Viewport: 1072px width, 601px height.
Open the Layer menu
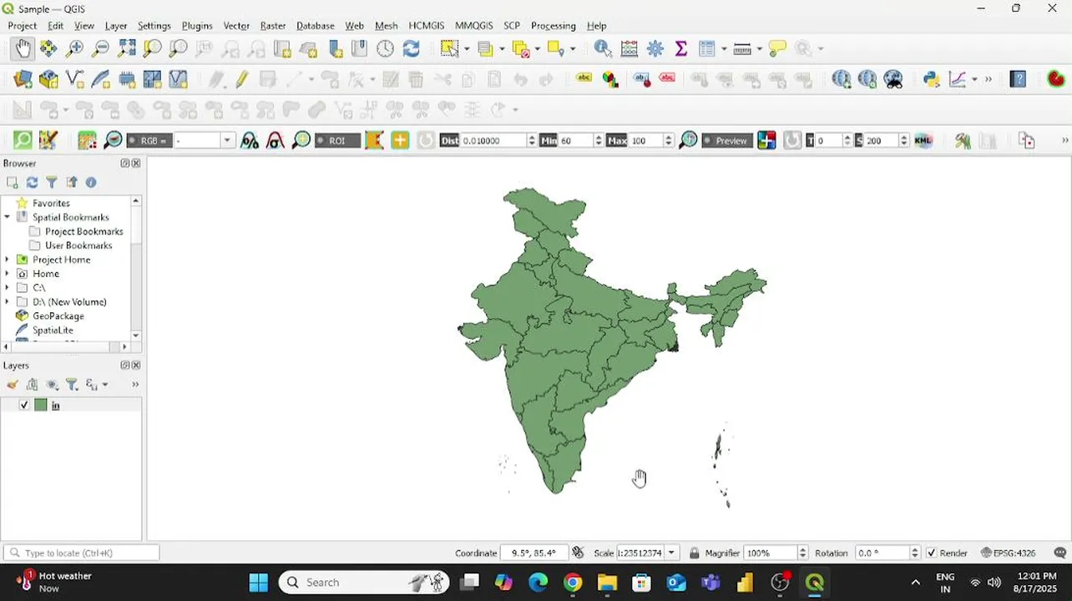[116, 26]
